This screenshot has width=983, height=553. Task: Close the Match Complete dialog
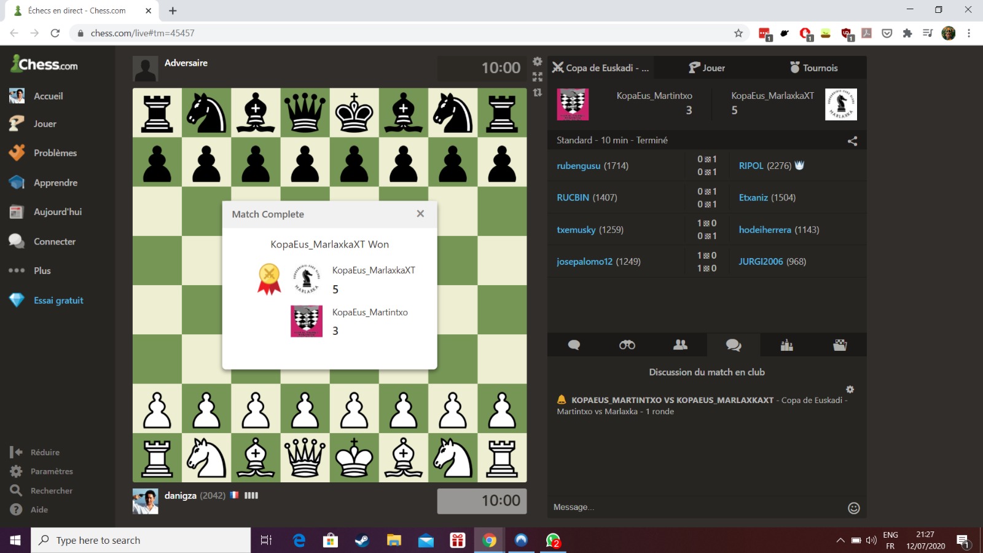(x=420, y=214)
